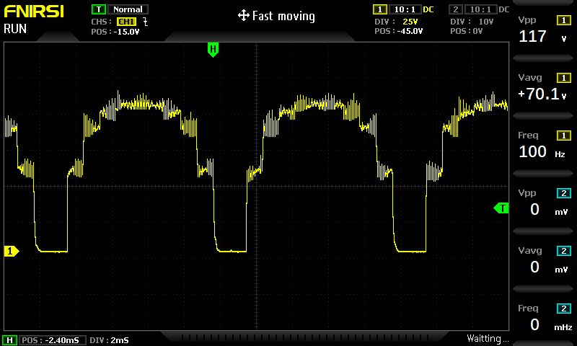Click the memory position bar at bottom
This screenshot has width=577, height=346.
304,337
